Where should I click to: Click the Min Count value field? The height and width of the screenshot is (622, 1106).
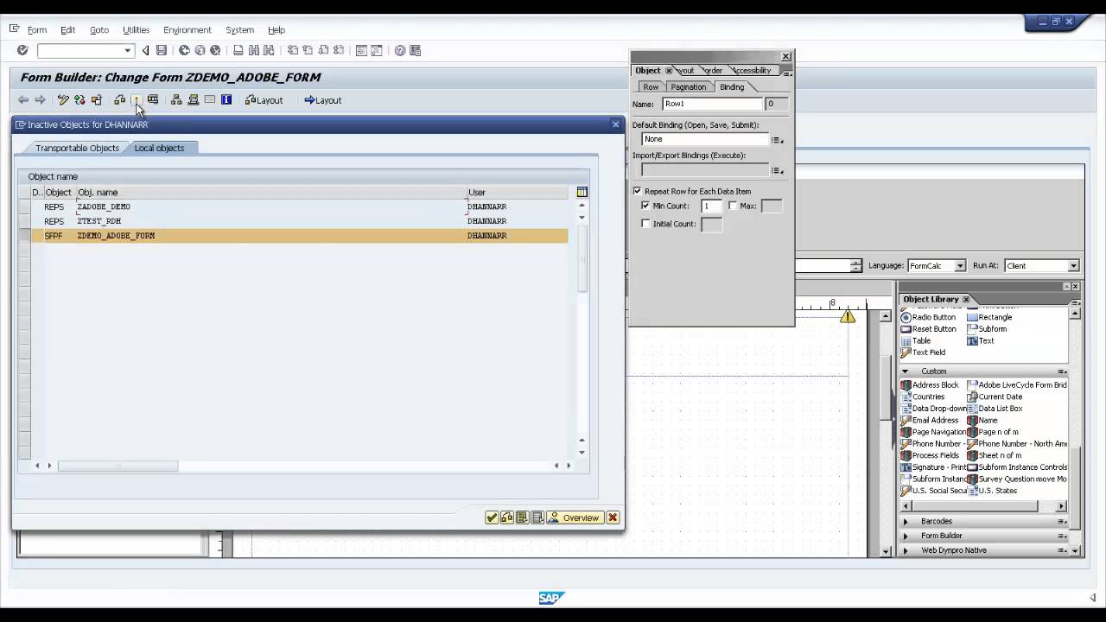click(x=711, y=206)
